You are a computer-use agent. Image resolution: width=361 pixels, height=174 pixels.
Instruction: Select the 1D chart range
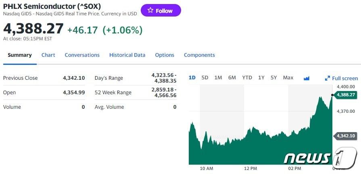192,77
